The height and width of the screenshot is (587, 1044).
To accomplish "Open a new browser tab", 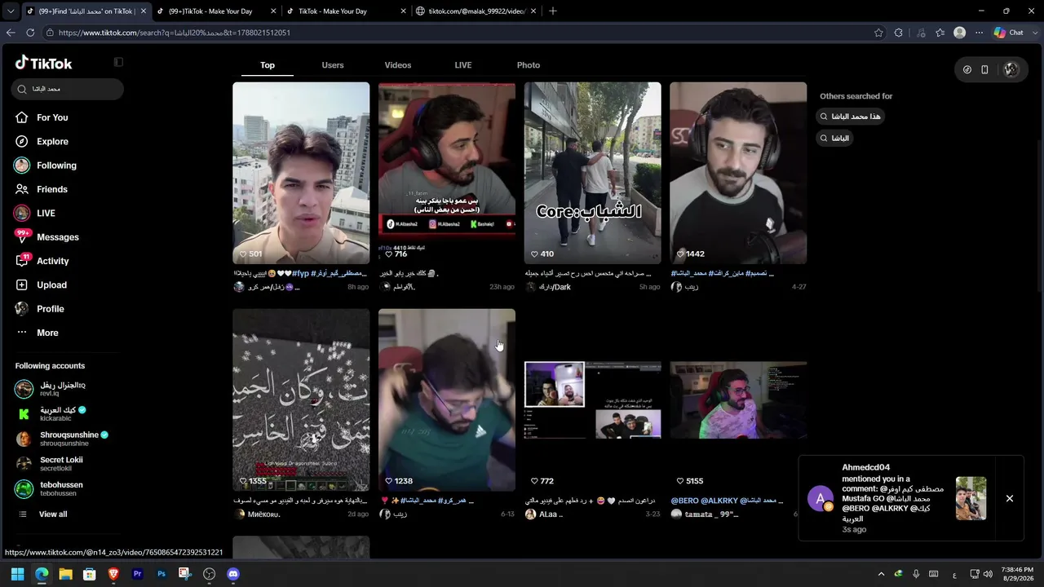I will [x=553, y=11].
